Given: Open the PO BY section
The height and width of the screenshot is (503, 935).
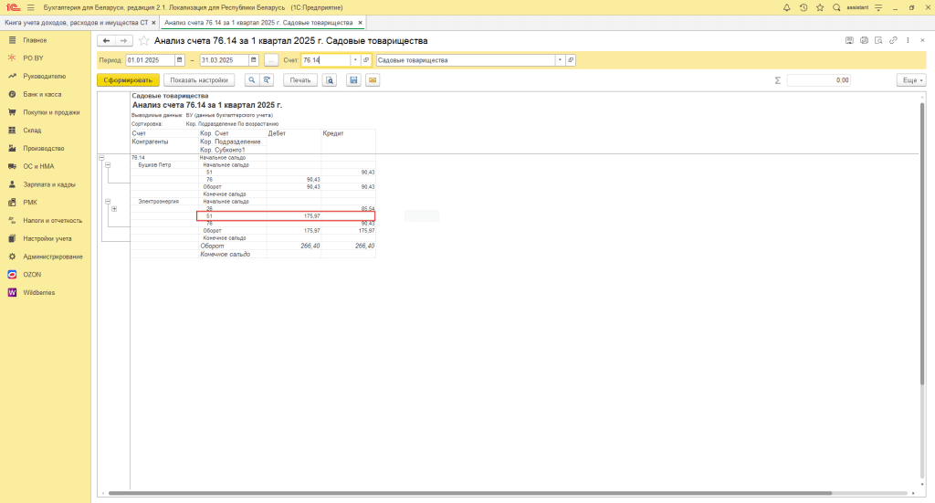Looking at the screenshot, I should [x=46, y=58].
